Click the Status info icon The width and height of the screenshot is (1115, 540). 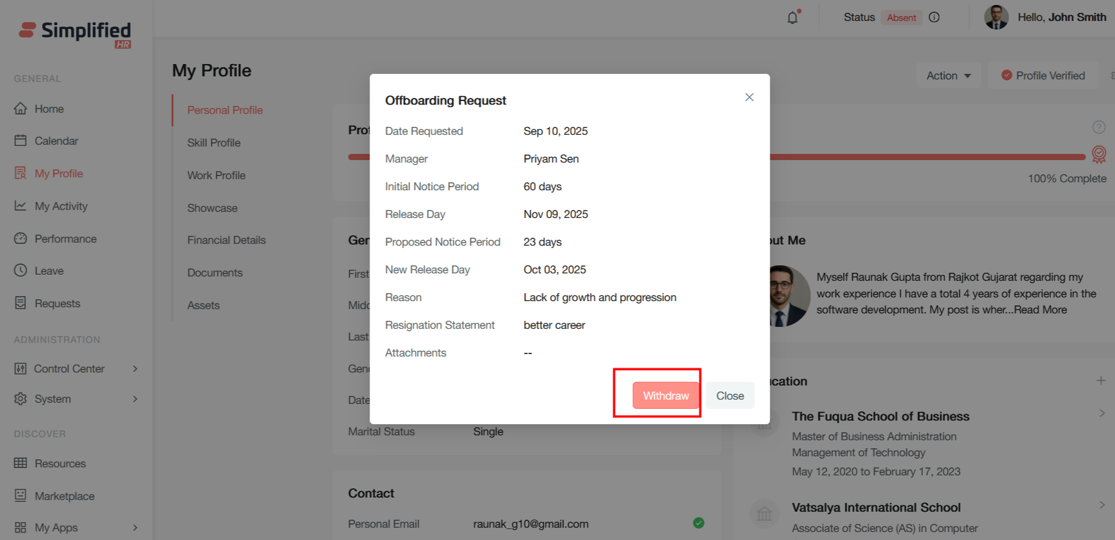pyautogui.click(x=934, y=17)
